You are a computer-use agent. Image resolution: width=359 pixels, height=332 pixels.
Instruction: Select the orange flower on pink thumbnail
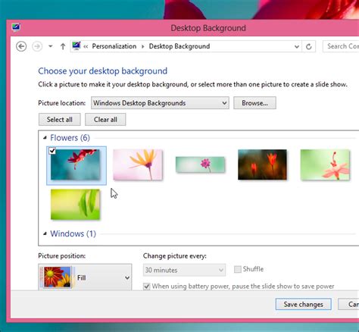point(138,164)
